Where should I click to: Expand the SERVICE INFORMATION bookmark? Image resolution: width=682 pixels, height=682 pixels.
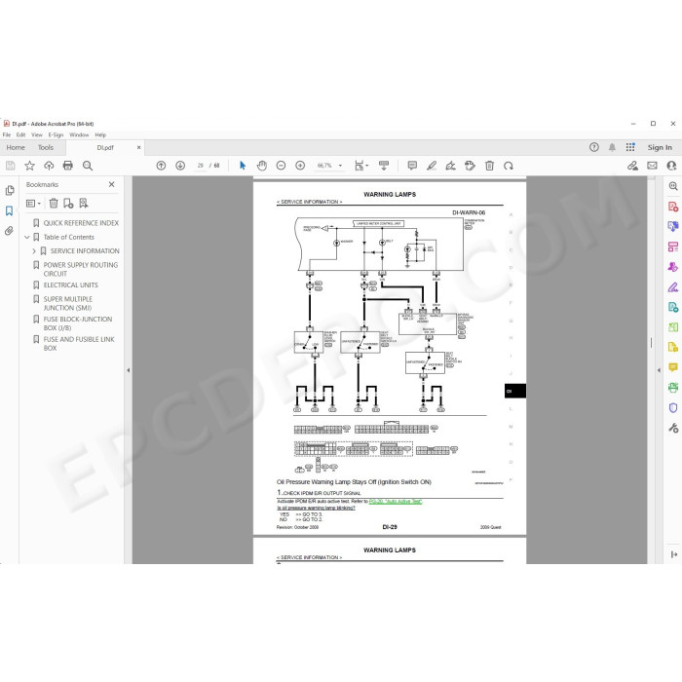(34, 251)
